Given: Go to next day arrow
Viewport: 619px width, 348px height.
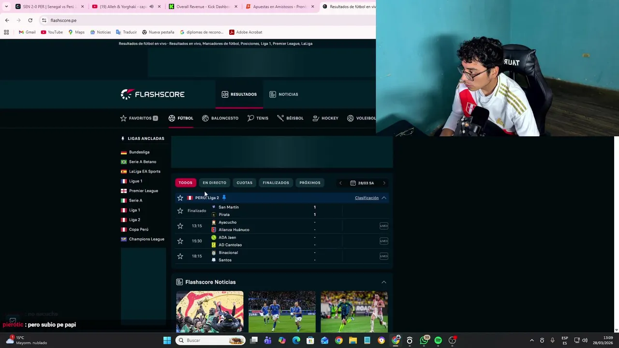Looking at the screenshot, I should pos(384,183).
